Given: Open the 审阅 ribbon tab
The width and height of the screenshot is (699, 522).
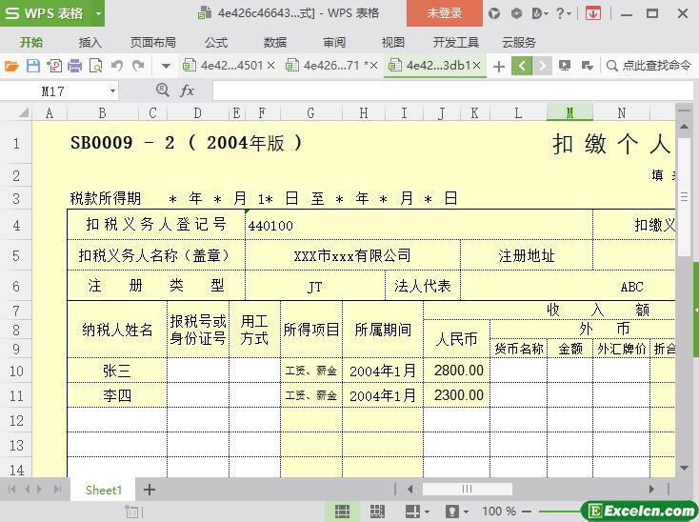Looking at the screenshot, I should pyautogui.click(x=334, y=42).
